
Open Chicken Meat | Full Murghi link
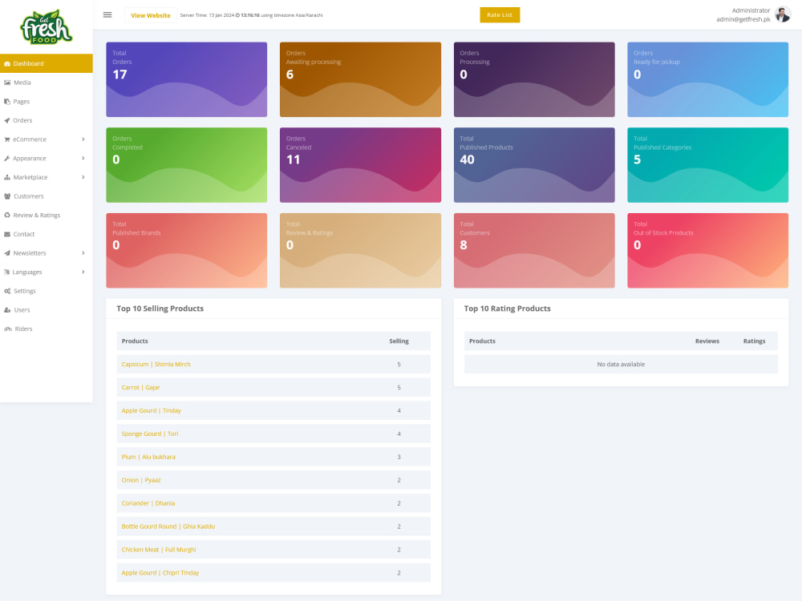[159, 550]
